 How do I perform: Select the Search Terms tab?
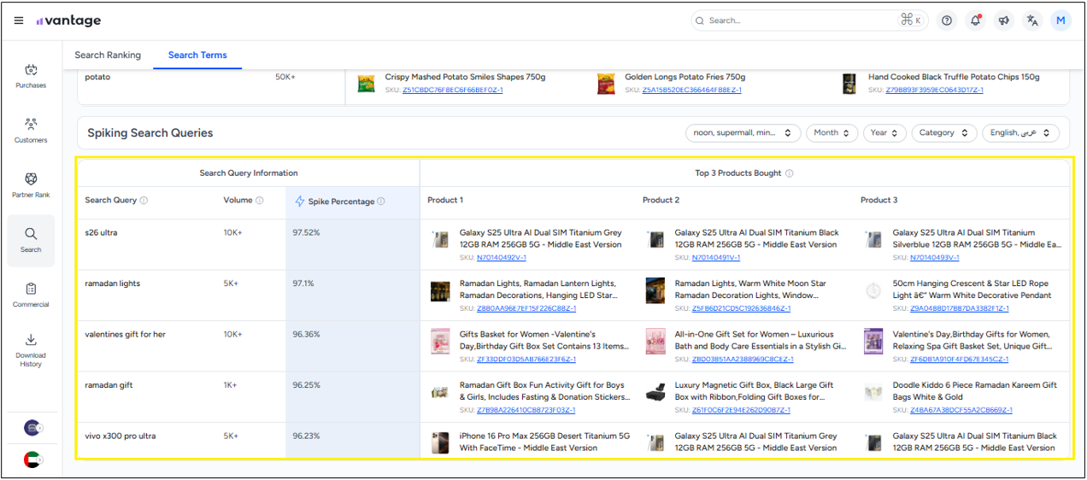pyautogui.click(x=197, y=56)
